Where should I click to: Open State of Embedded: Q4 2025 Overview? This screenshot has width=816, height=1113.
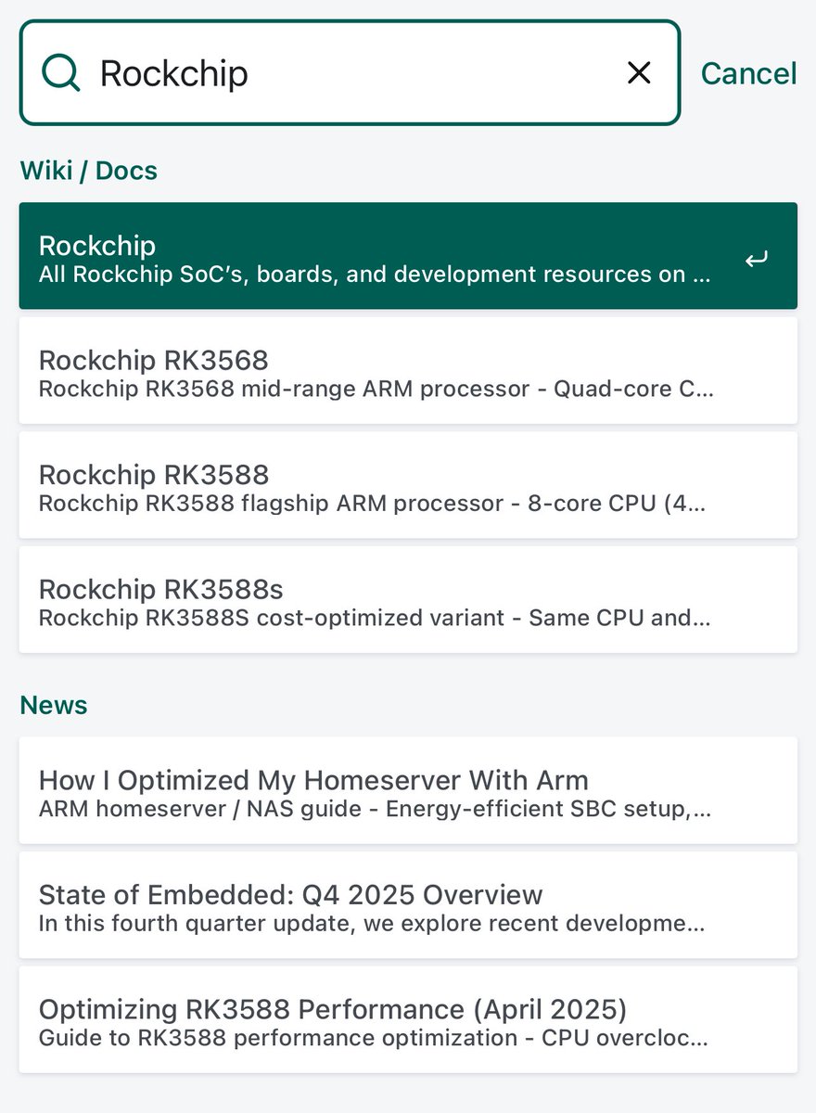408,904
